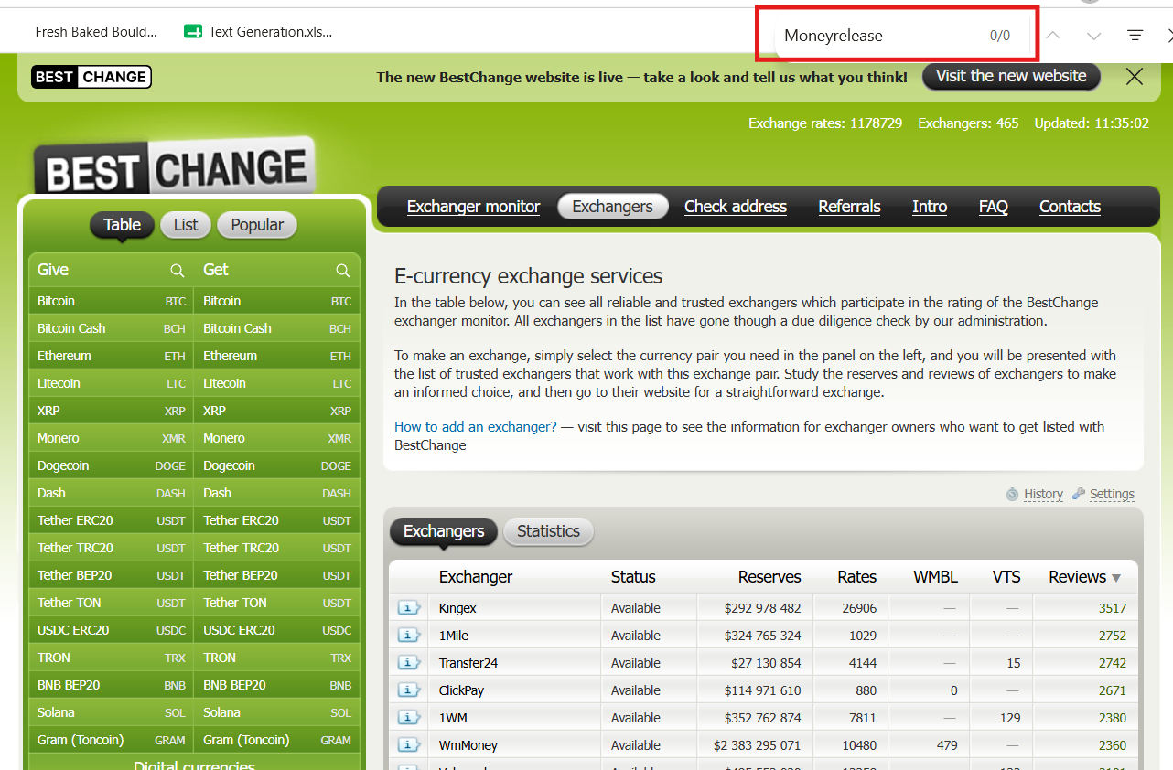Screen dimensions: 1173x770
Task: Open the Exchanger monitor menu
Action: point(473,207)
